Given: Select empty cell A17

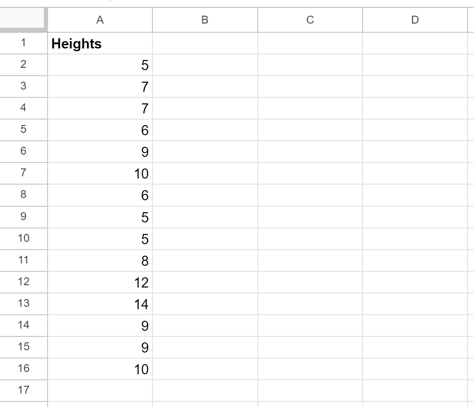Looking at the screenshot, I should click(x=100, y=391).
